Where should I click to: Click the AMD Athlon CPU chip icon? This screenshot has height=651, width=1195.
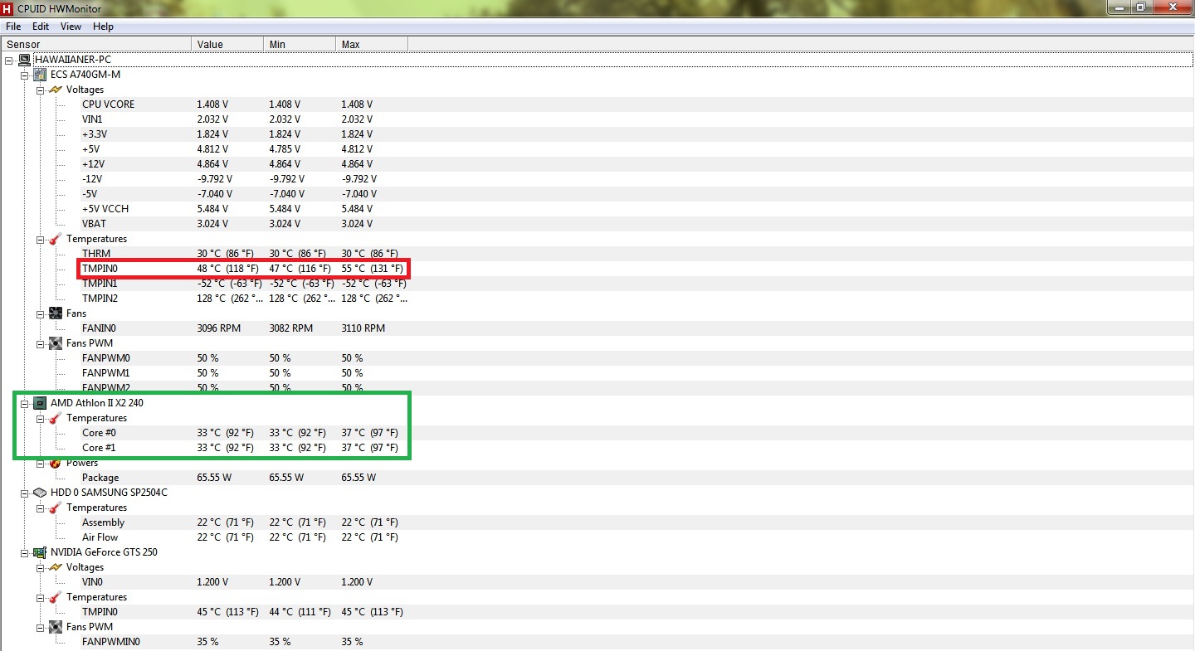(40, 403)
